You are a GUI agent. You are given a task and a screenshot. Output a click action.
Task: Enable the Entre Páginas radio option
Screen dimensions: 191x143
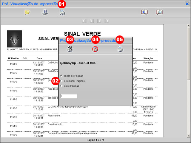click(61, 86)
